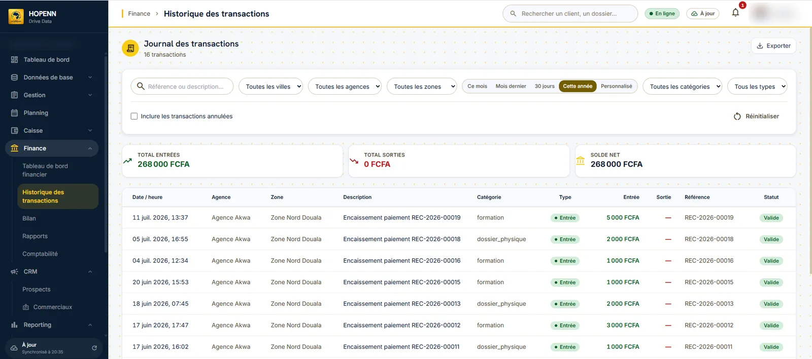Select the Personnalisé period filter

pos(616,86)
